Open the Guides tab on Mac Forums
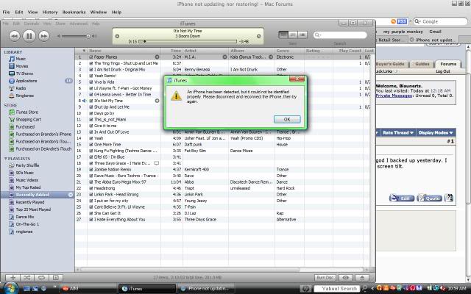The height and width of the screenshot is (294, 471). 422,64
